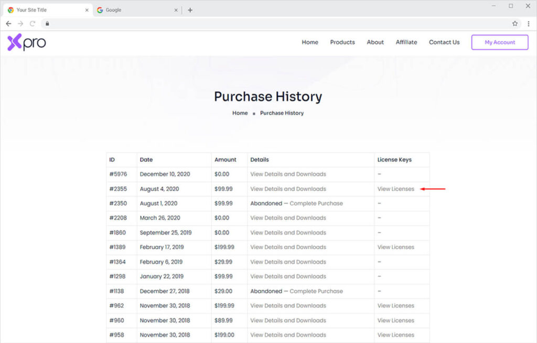This screenshot has height=343, width=537.
Task: View Licenses for order #2355
Action: pyautogui.click(x=395, y=189)
